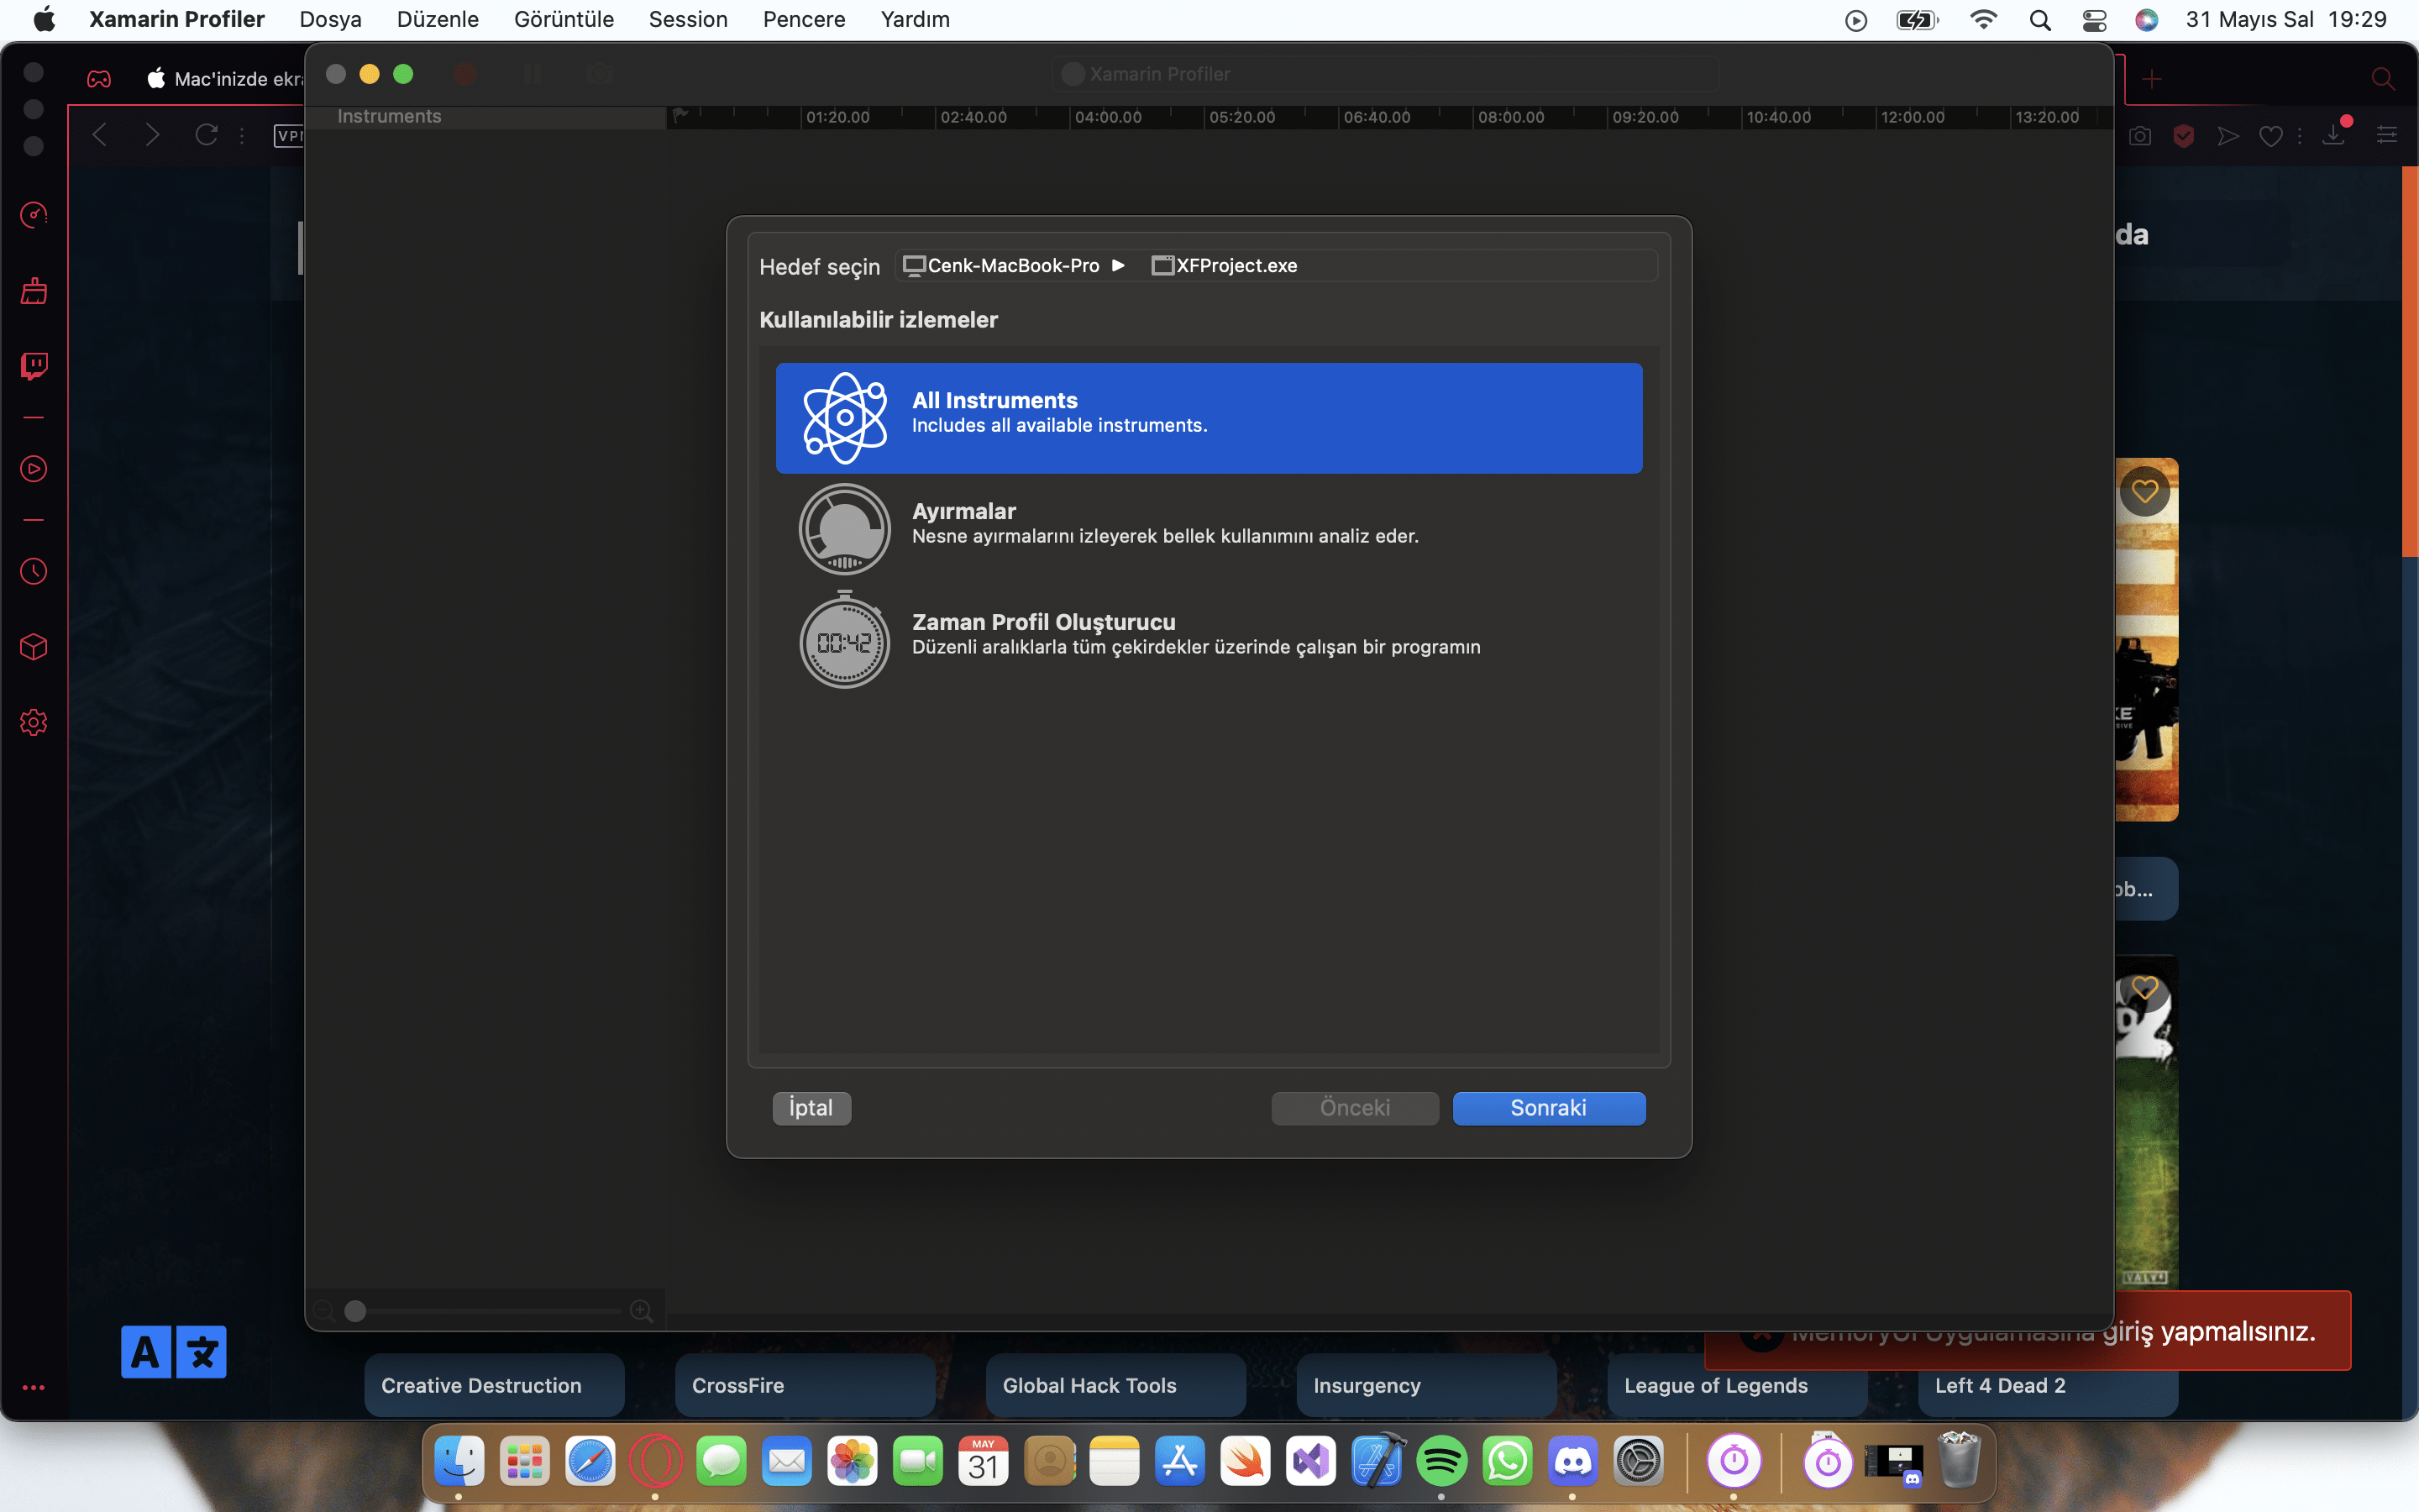
Task: Open the League of Legends category
Action: [1737, 1385]
